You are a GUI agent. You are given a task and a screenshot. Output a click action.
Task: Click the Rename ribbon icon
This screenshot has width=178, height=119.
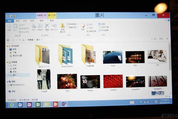(54, 26)
